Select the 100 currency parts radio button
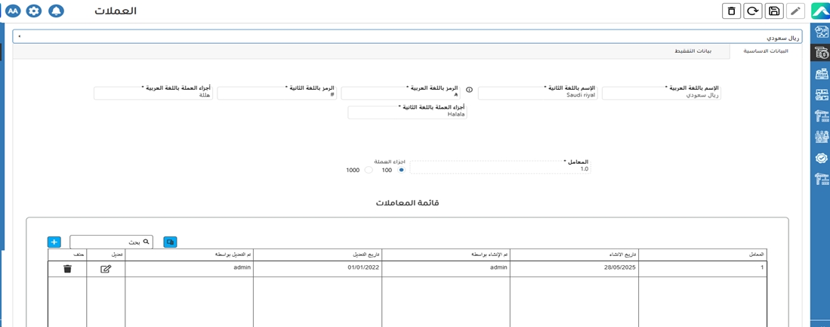The height and width of the screenshot is (327, 830). click(401, 170)
